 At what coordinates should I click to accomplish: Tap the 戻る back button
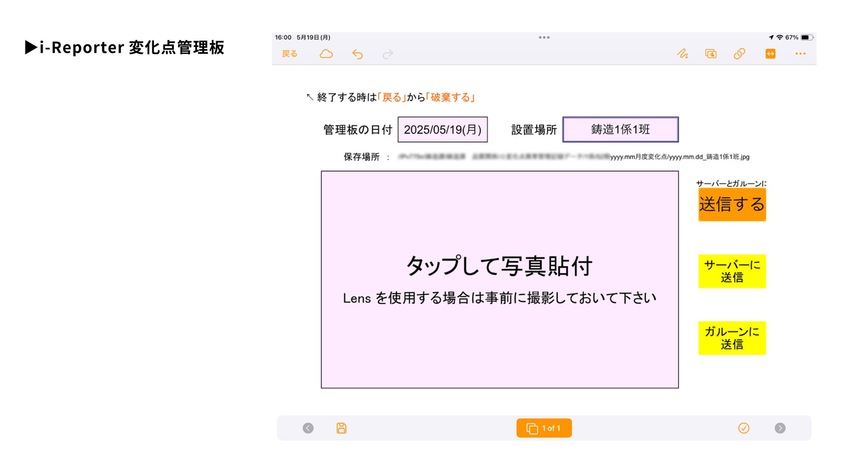tap(289, 54)
